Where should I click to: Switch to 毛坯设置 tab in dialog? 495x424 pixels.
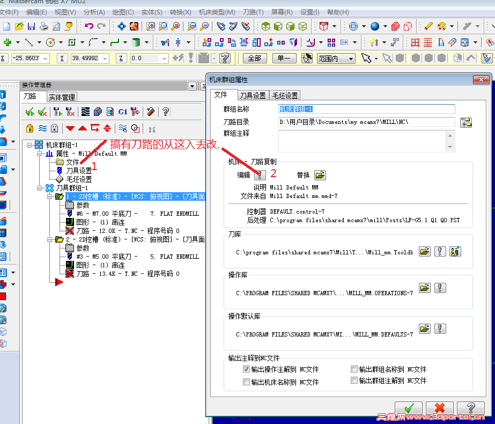(285, 96)
